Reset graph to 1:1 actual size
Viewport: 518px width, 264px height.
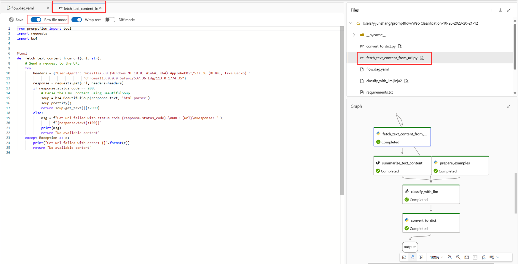coord(475,257)
